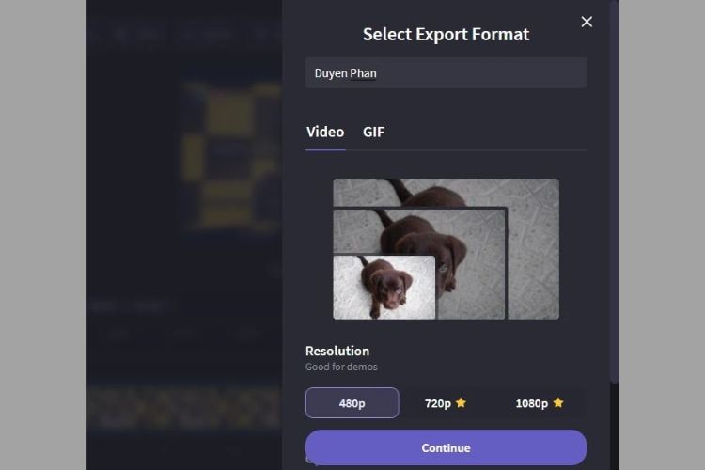Click the Select Export Format title
The width and height of the screenshot is (705, 470).
(446, 34)
